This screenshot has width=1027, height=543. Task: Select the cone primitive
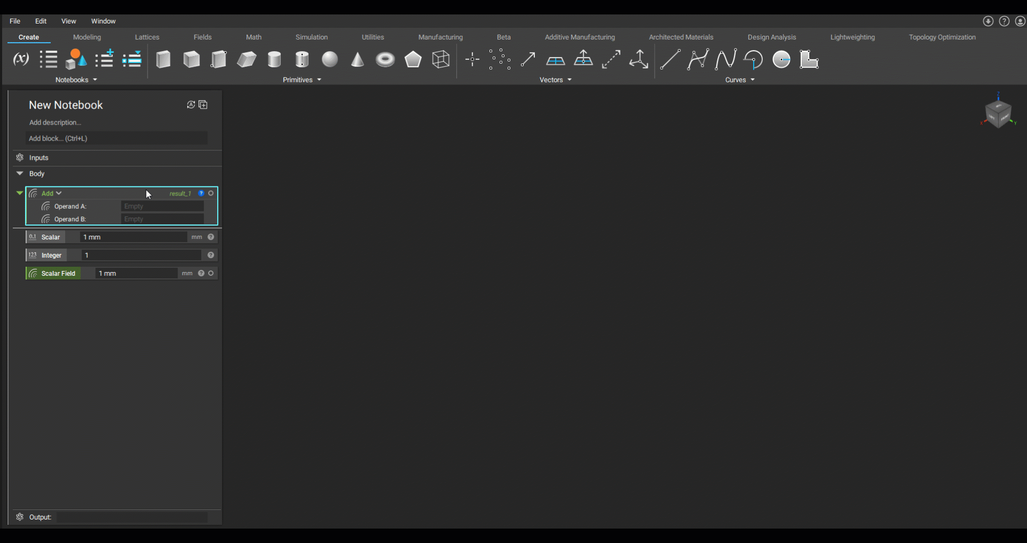357,59
